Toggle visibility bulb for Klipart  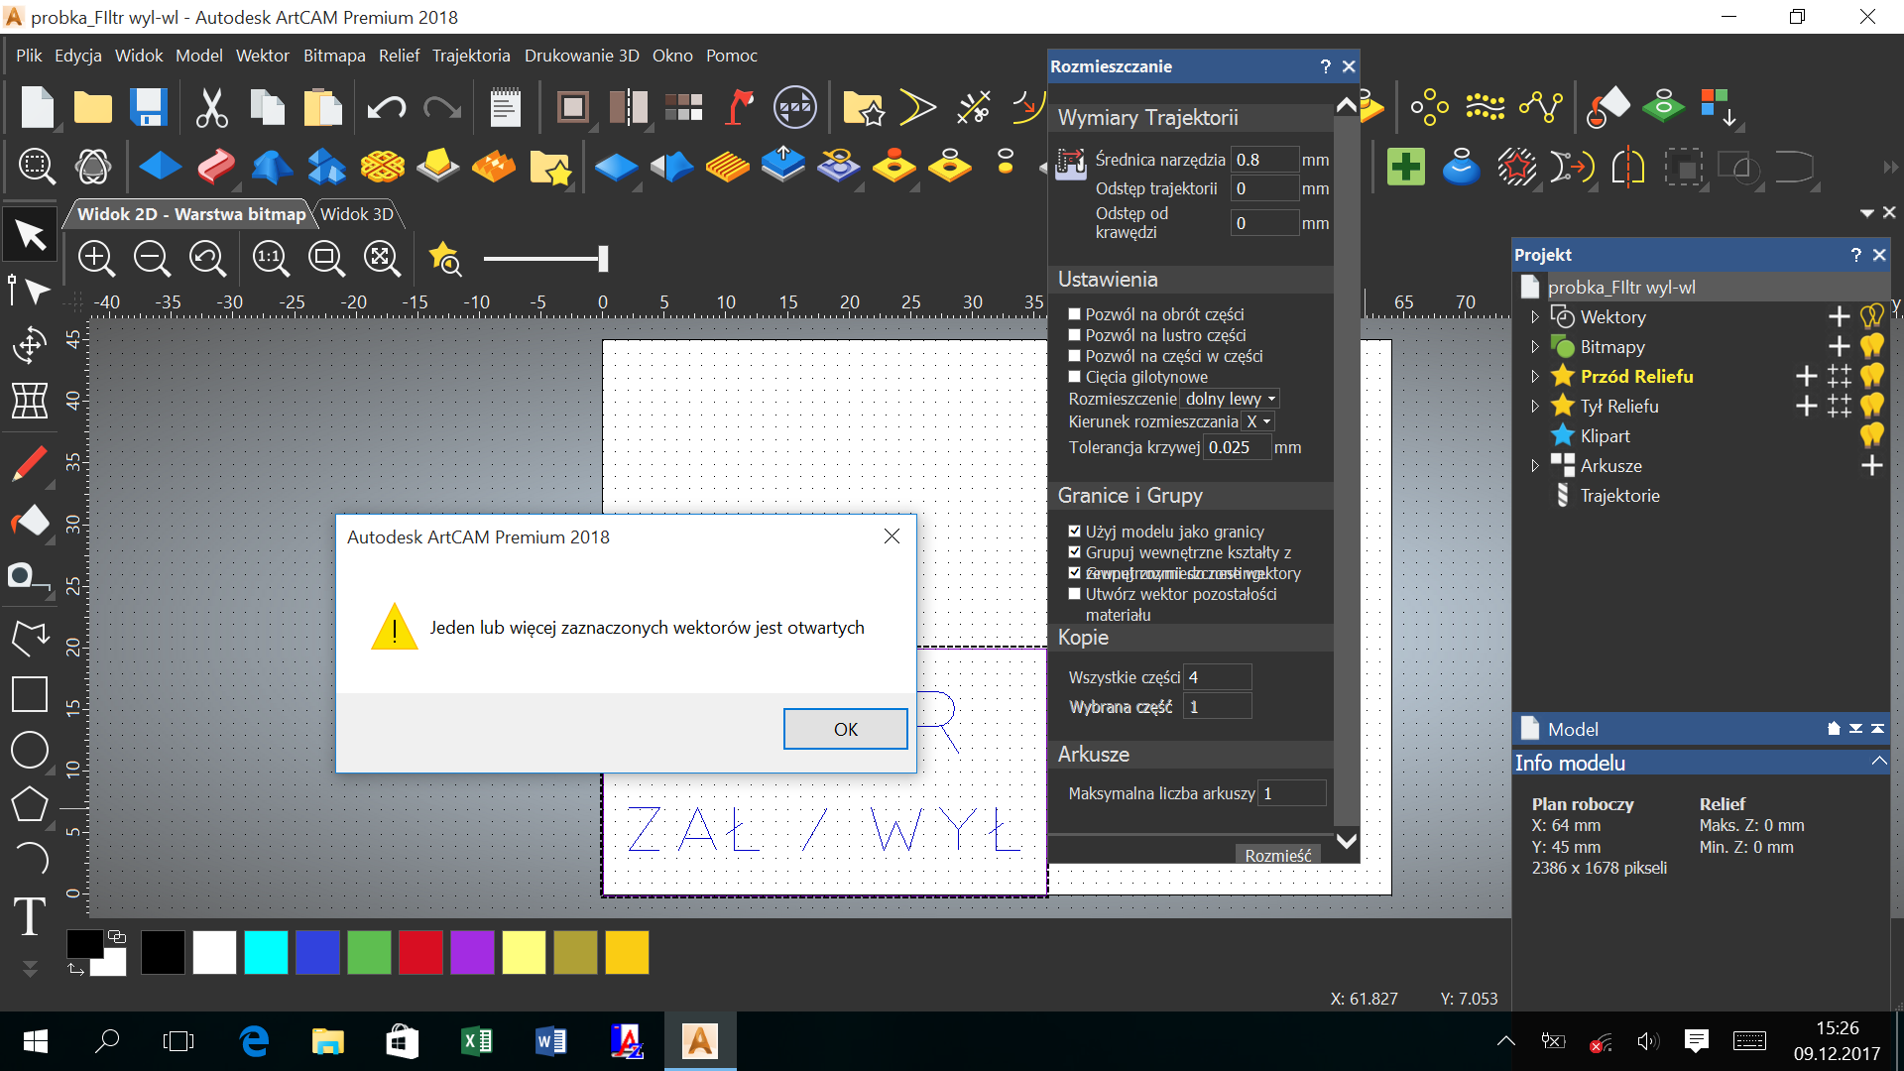click(x=1871, y=435)
